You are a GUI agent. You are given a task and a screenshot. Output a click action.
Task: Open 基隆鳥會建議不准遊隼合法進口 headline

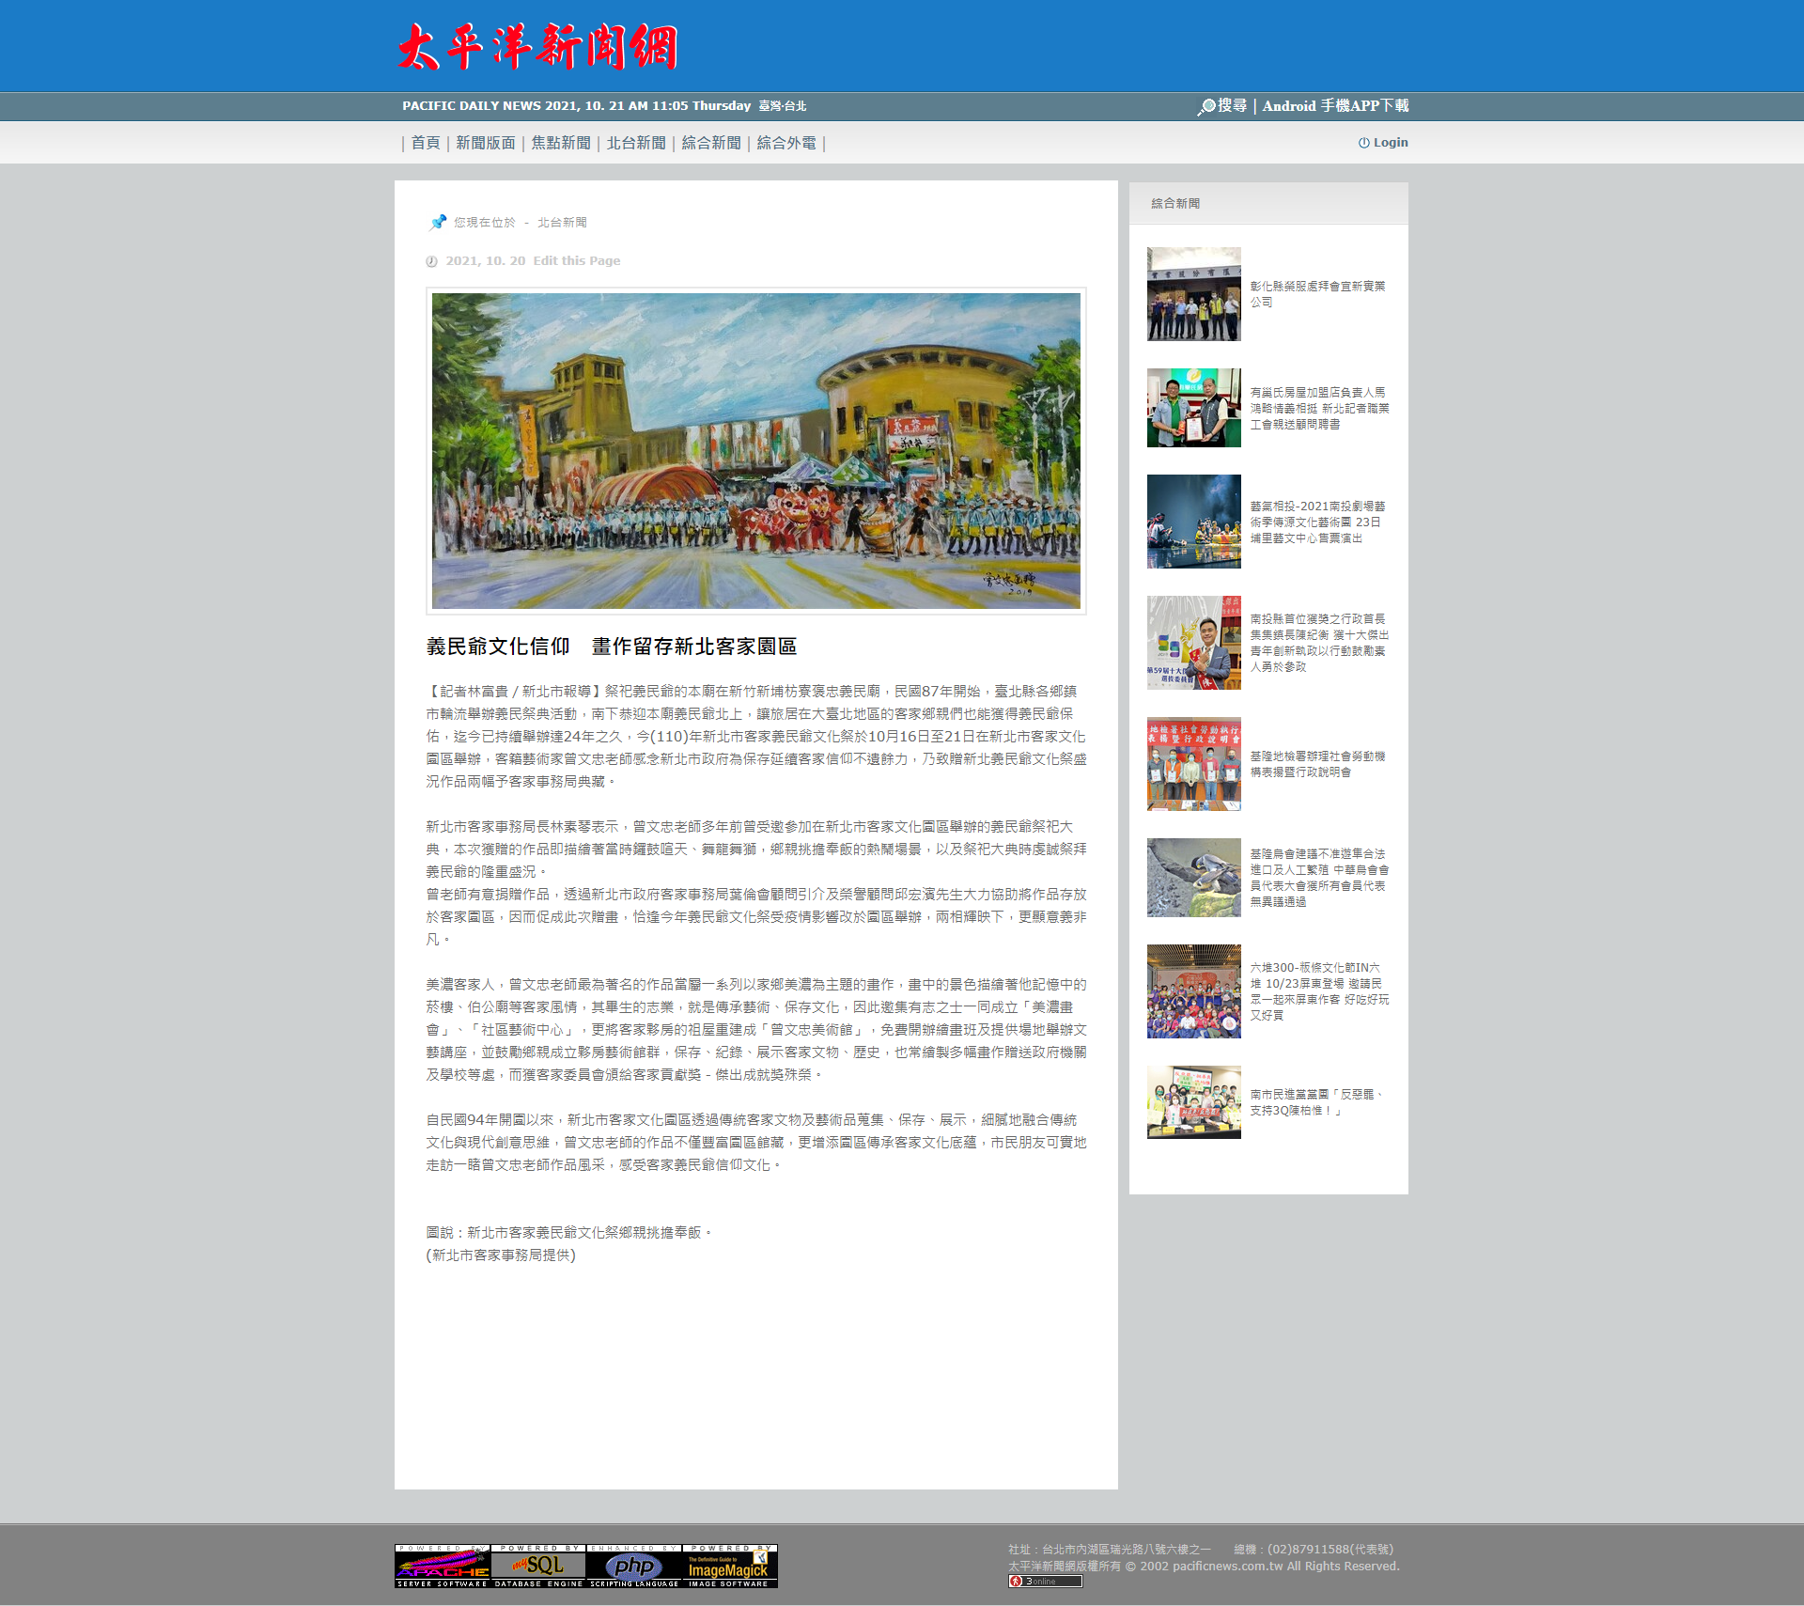point(1319,878)
